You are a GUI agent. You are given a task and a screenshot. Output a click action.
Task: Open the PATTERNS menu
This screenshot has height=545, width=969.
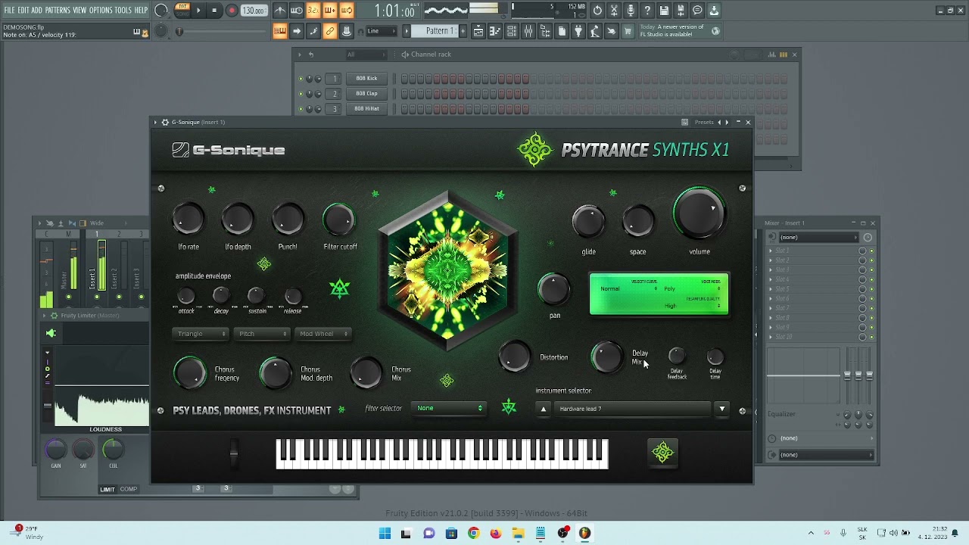click(x=58, y=11)
